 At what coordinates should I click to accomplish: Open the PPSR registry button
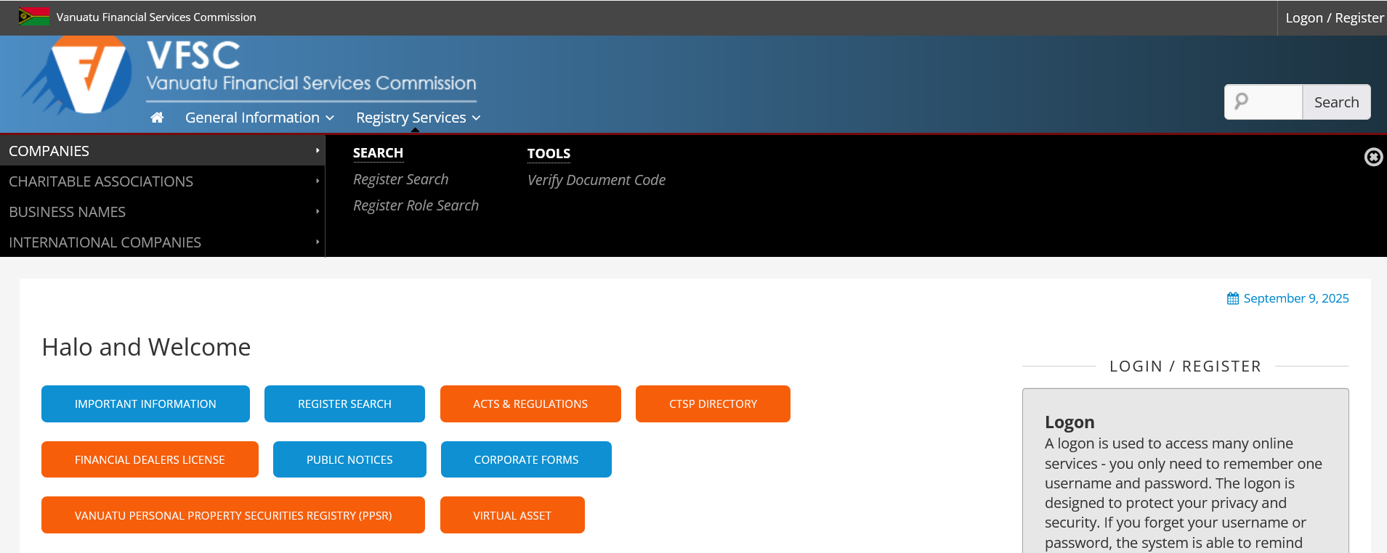pos(233,515)
